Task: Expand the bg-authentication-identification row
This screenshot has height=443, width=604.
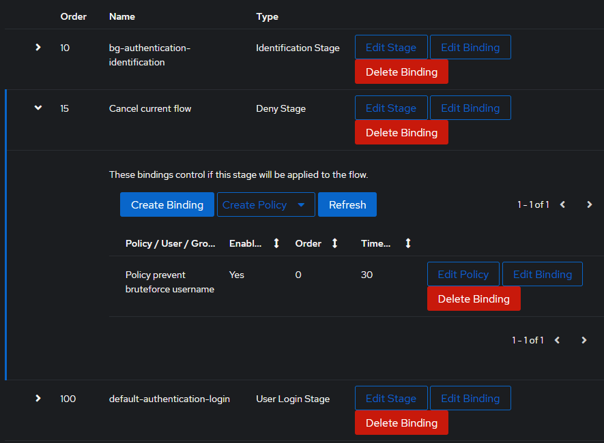Action: (x=38, y=47)
